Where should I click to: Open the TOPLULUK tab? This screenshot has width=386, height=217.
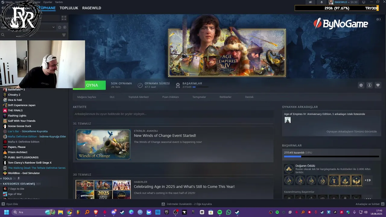[x=69, y=8]
